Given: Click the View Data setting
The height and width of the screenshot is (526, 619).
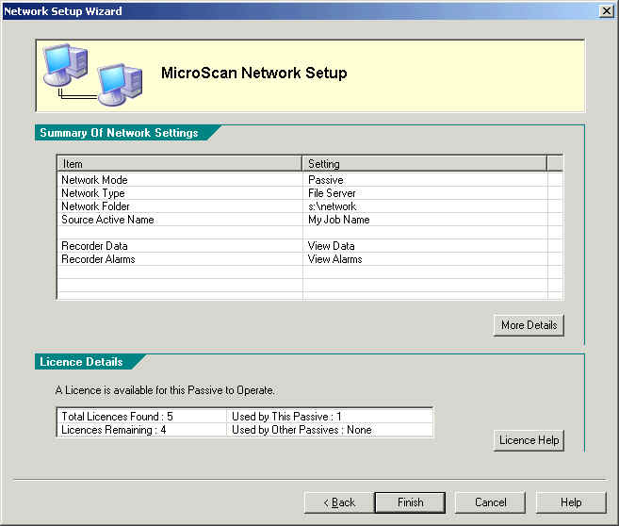Looking at the screenshot, I should [332, 246].
